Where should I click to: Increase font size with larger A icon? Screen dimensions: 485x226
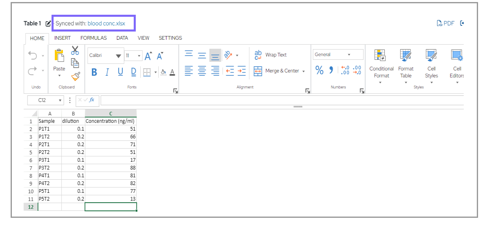148,56
